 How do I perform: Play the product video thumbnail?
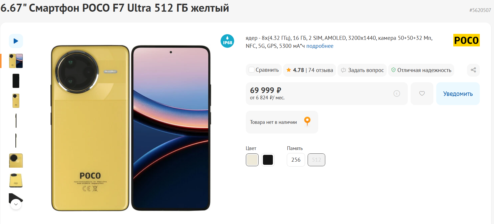(x=16, y=41)
